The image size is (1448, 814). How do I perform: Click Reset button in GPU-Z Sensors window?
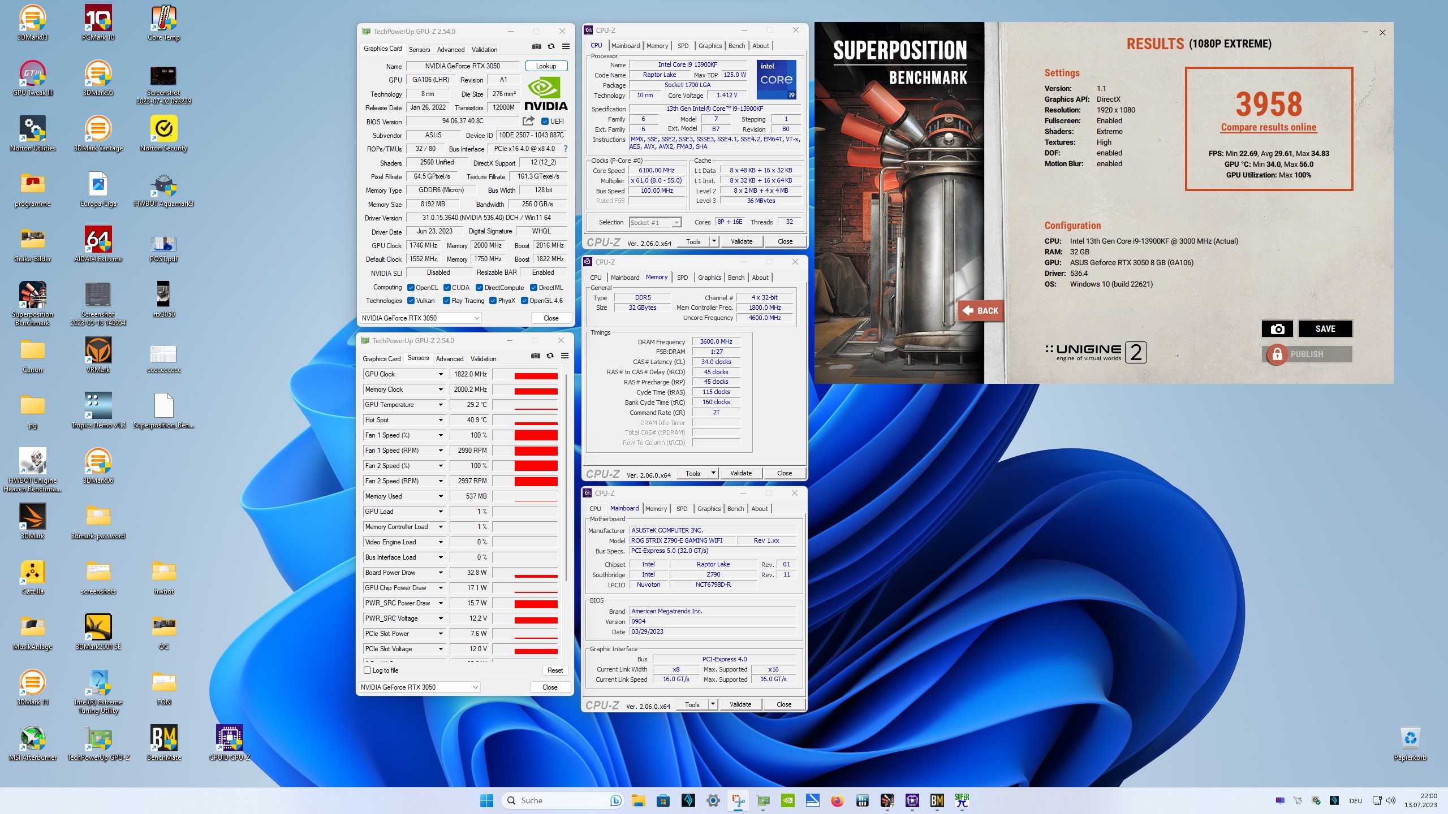tap(555, 670)
